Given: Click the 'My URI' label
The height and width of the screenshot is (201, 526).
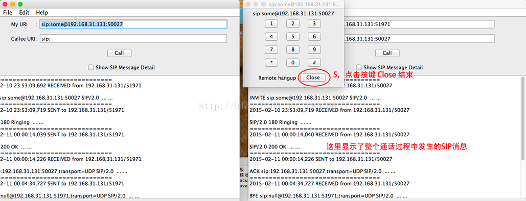Looking at the screenshot, I should (x=19, y=24).
